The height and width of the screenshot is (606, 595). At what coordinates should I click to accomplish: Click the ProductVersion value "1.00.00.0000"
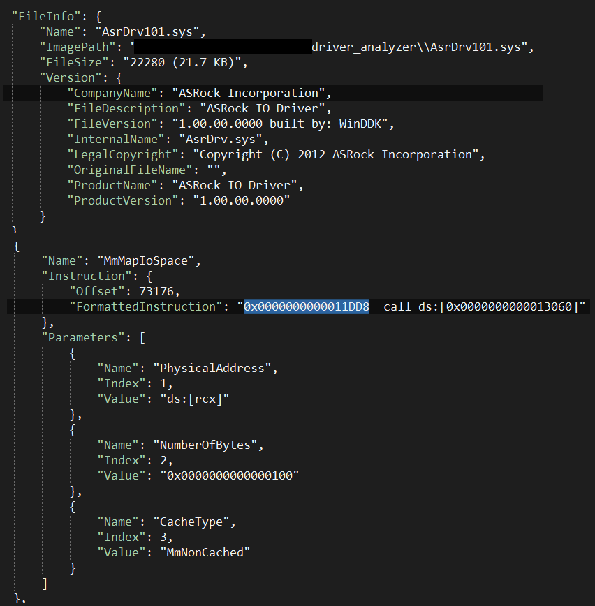pos(241,200)
